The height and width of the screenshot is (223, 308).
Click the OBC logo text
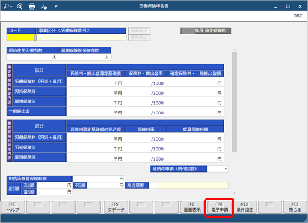pyautogui.click(x=298, y=16)
